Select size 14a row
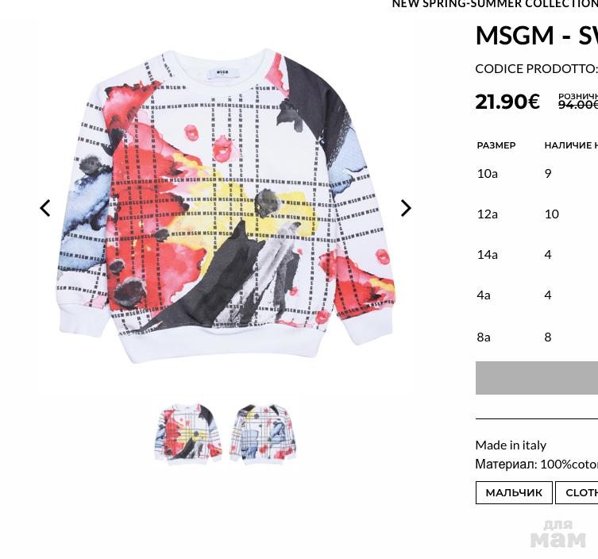Image resolution: width=598 pixels, height=559 pixels. click(537, 254)
